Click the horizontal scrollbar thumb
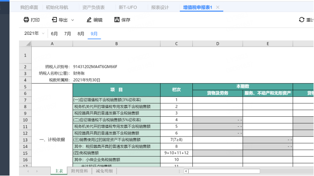Viewport: 314px width, 176px height. point(224,171)
